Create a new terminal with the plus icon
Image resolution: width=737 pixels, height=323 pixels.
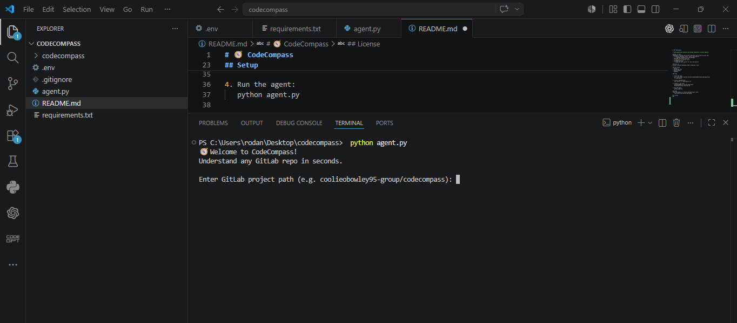[641, 123]
